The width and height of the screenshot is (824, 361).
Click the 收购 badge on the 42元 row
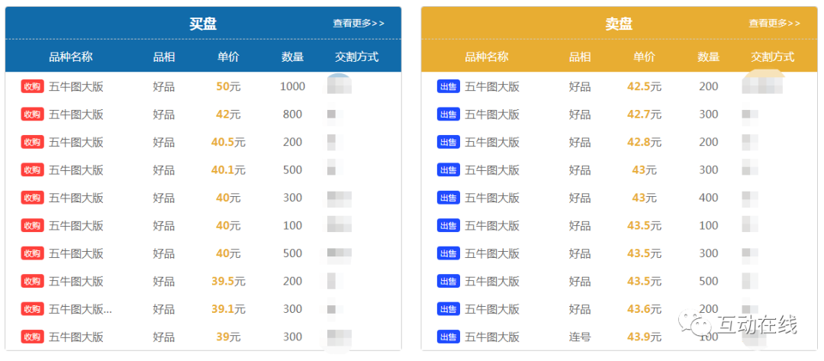(33, 114)
